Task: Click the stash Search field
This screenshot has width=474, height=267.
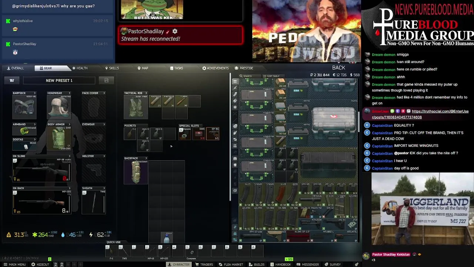Action: pos(249,76)
